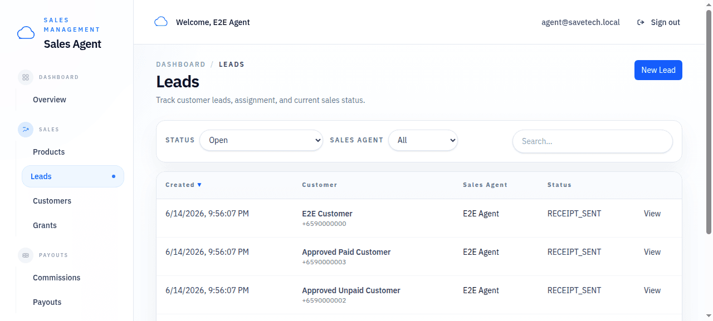Click phone number +6590000003
Image resolution: width=713 pixels, height=321 pixels.
coord(324,262)
